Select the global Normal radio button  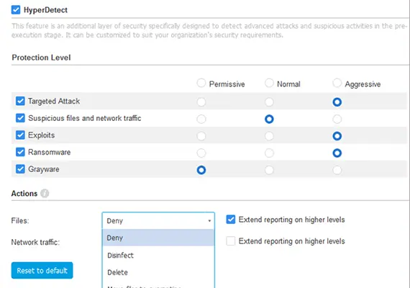[269, 83]
